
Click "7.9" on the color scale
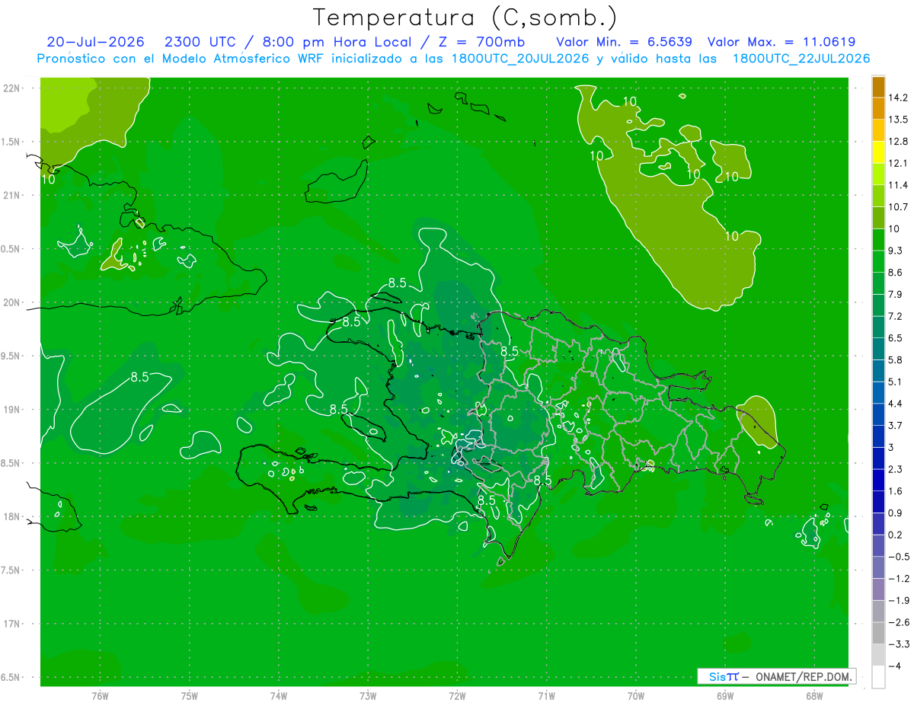(x=896, y=294)
